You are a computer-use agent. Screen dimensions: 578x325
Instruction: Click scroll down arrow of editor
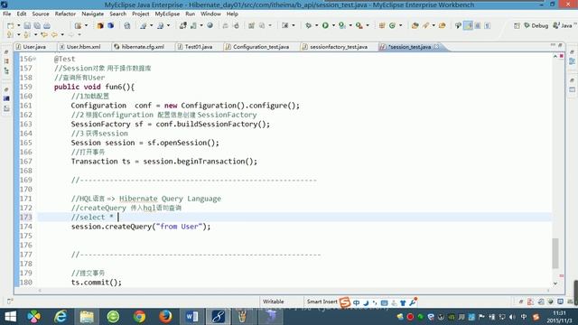[x=555, y=283]
